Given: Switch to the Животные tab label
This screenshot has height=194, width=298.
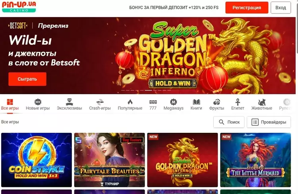Looking at the screenshot, I should pyautogui.click(x=262, y=108).
